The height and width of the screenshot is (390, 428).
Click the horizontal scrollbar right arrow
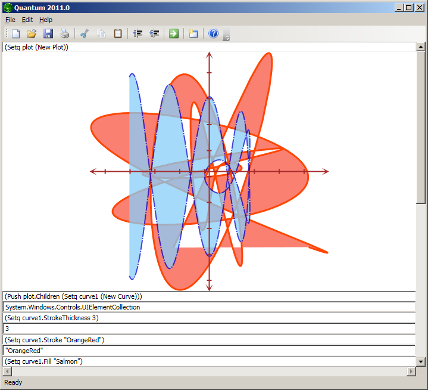[411, 371]
